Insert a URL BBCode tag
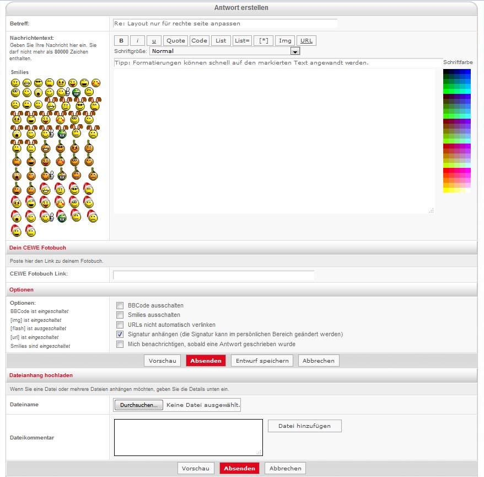Viewport: 484px width, 477px height. (306, 40)
